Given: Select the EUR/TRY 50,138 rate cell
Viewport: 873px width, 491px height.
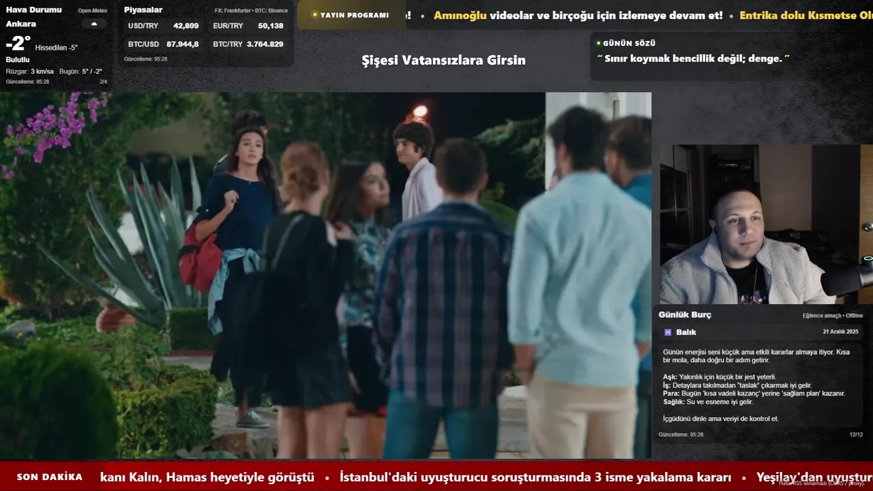Looking at the screenshot, I should tap(248, 26).
